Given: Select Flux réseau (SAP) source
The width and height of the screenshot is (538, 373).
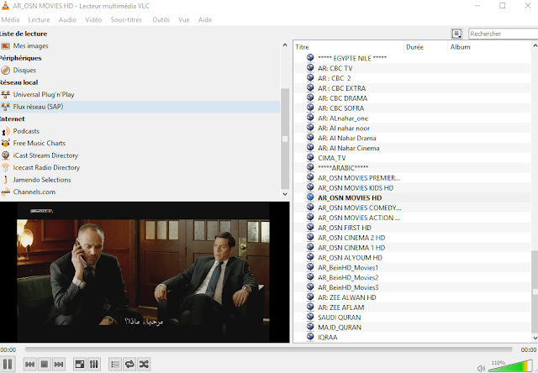Looking at the screenshot, I should (x=140, y=107).
